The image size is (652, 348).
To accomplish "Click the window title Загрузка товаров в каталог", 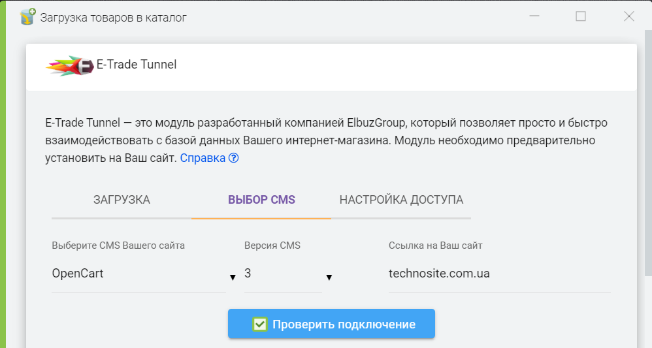I will tap(114, 18).
